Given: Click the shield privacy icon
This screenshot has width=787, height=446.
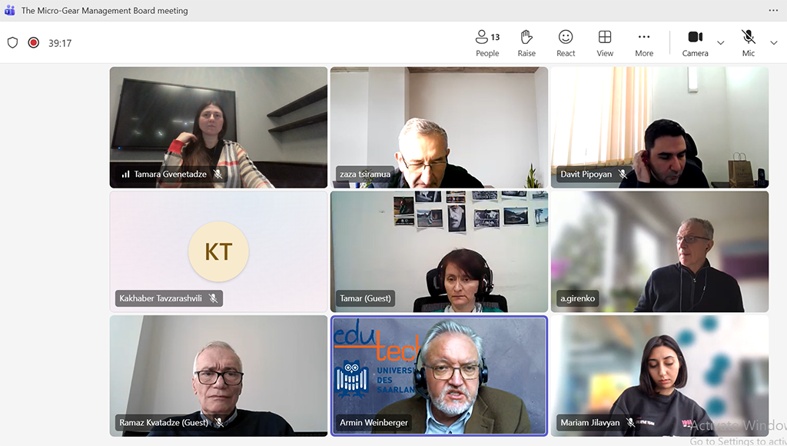Looking at the screenshot, I should coord(12,43).
